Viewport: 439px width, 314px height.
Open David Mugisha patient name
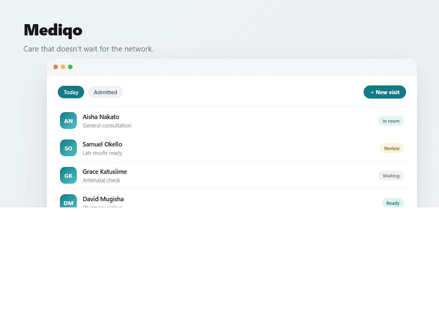[x=103, y=199]
